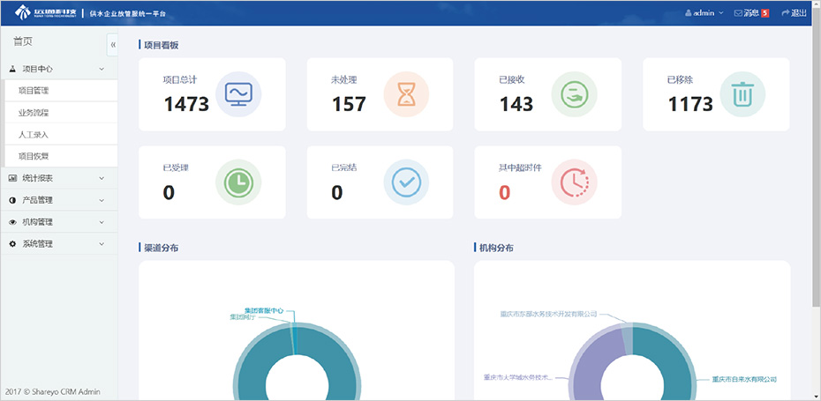The height and width of the screenshot is (401, 821).
Task: Expand the 产品管理 menu chevron
Action: pos(102,200)
